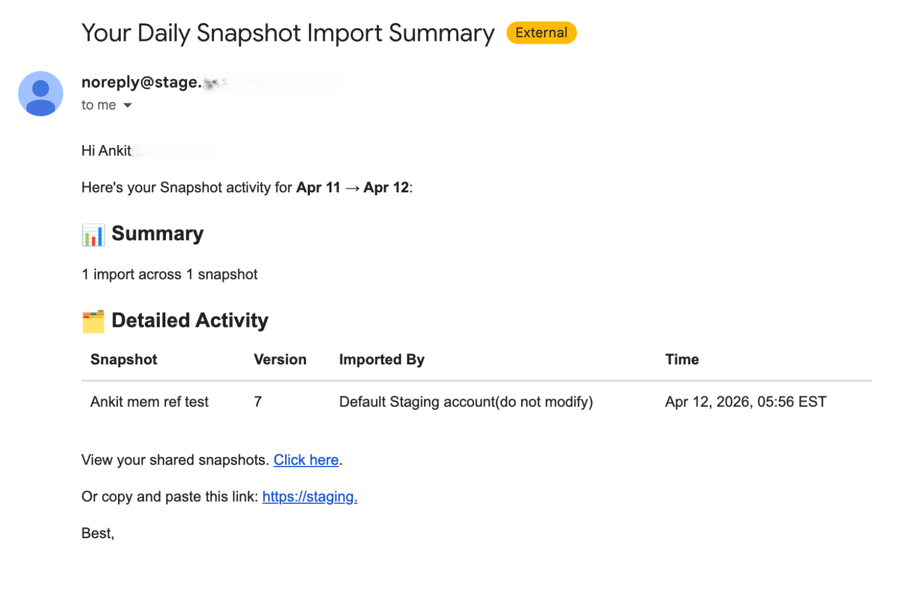The image size is (900, 607).
Task: Click the email subject "Your Daily Snapshot Import Summary"
Action: [288, 33]
